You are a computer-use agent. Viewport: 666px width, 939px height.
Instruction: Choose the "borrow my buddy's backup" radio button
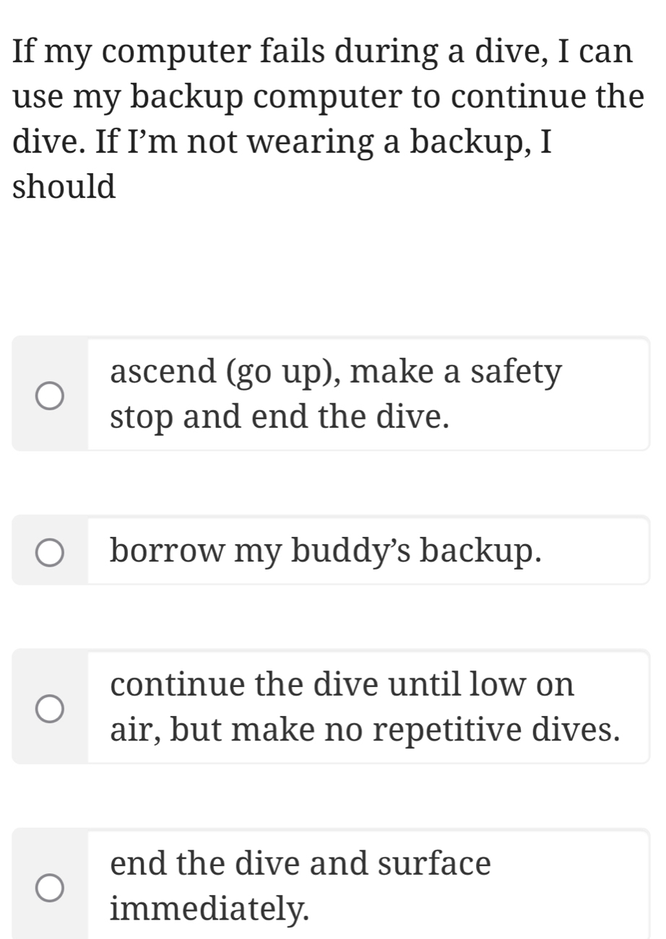pyautogui.click(x=50, y=552)
